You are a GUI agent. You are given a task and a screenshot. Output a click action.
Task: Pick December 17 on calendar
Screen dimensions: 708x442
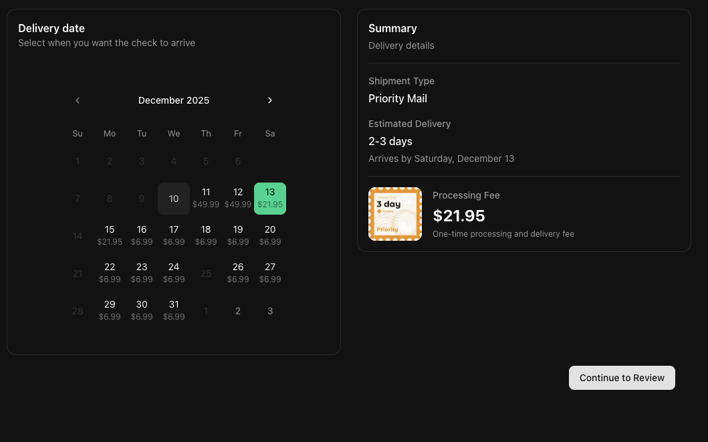[x=174, y=235]
